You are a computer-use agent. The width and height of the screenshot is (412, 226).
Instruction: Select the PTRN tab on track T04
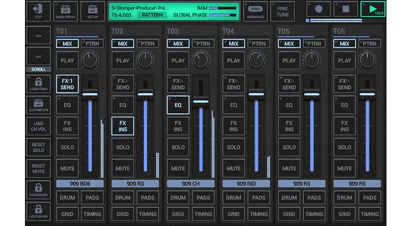pos(259,43)
